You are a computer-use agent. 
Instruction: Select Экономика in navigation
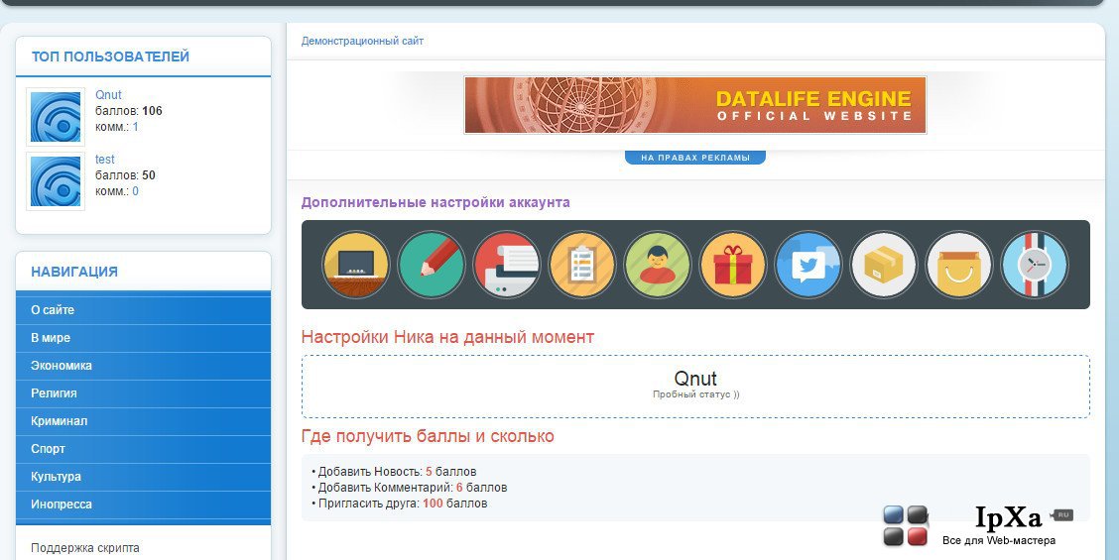click(144, 366)
